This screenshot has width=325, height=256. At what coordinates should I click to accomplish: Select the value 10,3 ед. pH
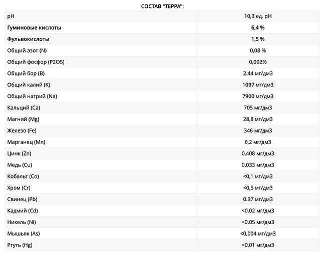coord(258,16)
